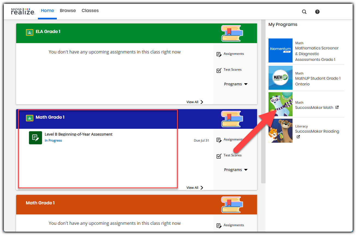Screen dimensions: 357x236
Task: Click the help question mark icon
Action: tap(317, 11)
